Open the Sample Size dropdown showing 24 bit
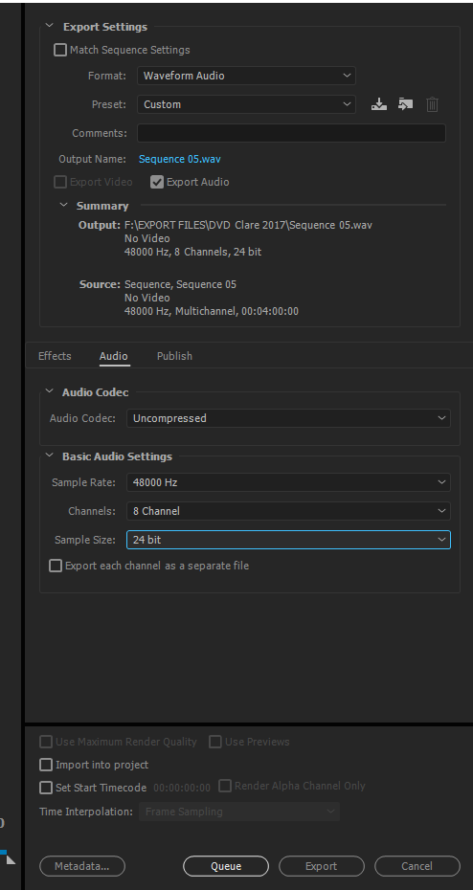This screenshot has height=890, width=473. tap(288, 540)
